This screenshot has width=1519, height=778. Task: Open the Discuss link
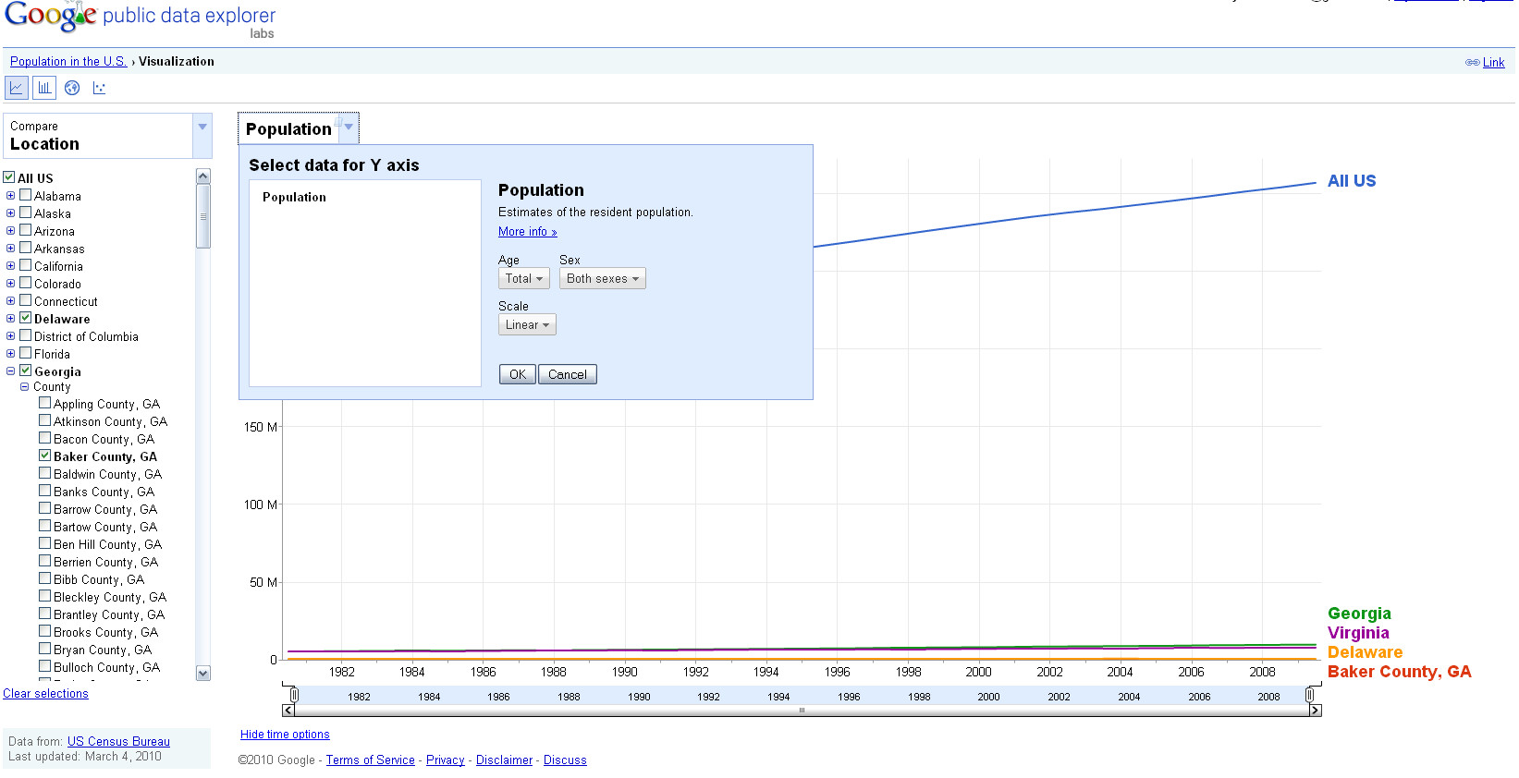[x=565, y=760]
